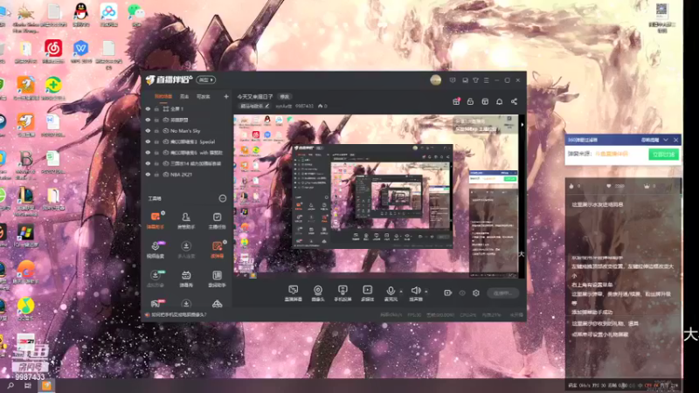
Task: Start recording using the camcorder icon
Action: [x=447, y=293]
